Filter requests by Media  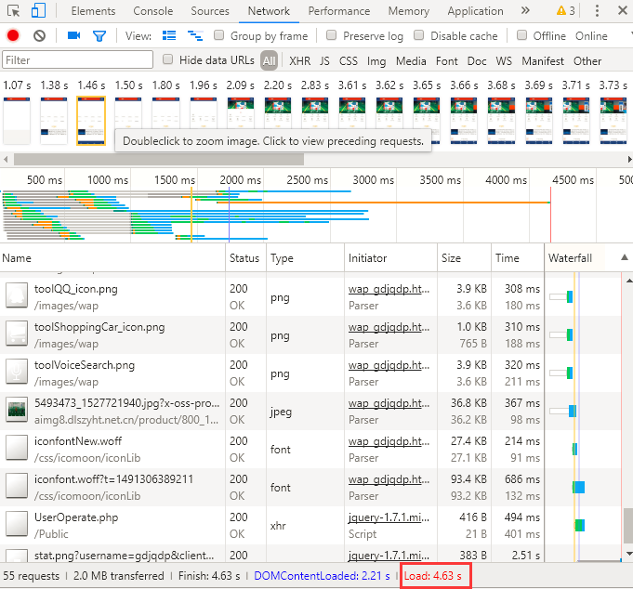click(x=411, y=61)
